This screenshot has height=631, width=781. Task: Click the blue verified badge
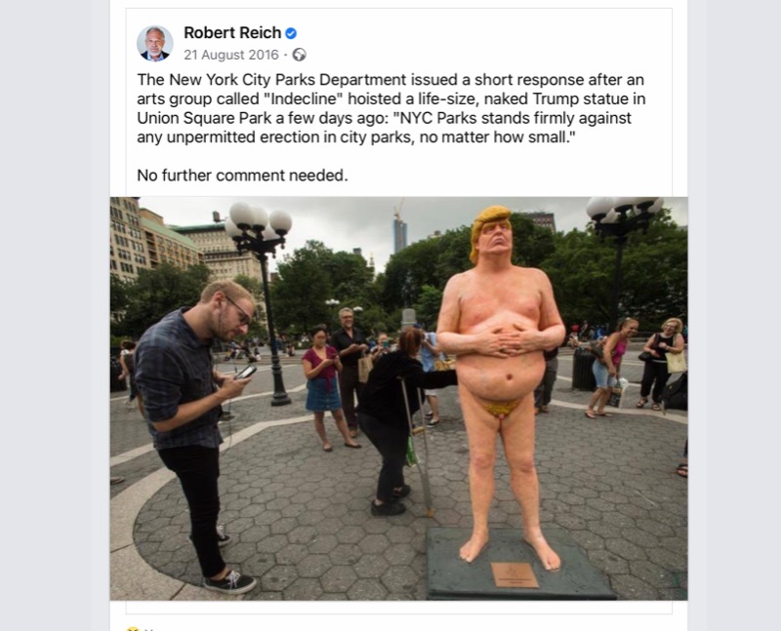(291, 33)
